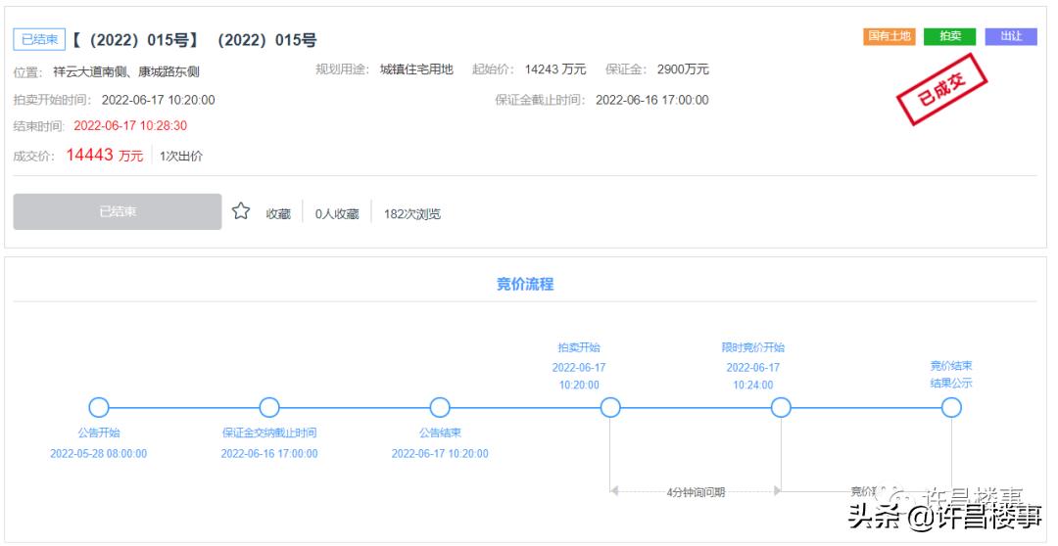Select the 限时竞价开始 timeline node
This screenshot has height=546, width=1058.
tap(781, 407)
